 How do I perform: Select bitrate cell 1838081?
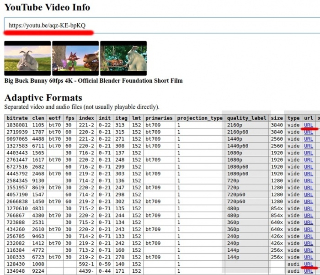[x=17, y=125]
